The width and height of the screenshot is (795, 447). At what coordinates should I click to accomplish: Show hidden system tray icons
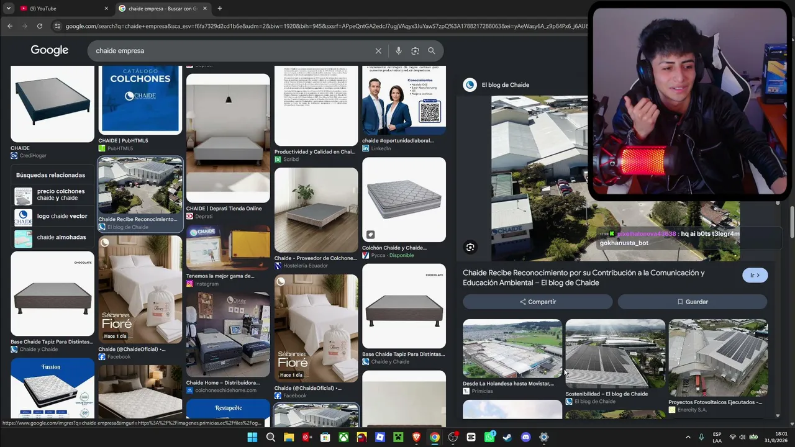point(688,437)
